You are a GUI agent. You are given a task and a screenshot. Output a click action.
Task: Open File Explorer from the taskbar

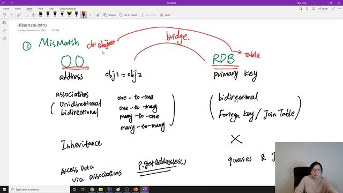tap(101, 189)
